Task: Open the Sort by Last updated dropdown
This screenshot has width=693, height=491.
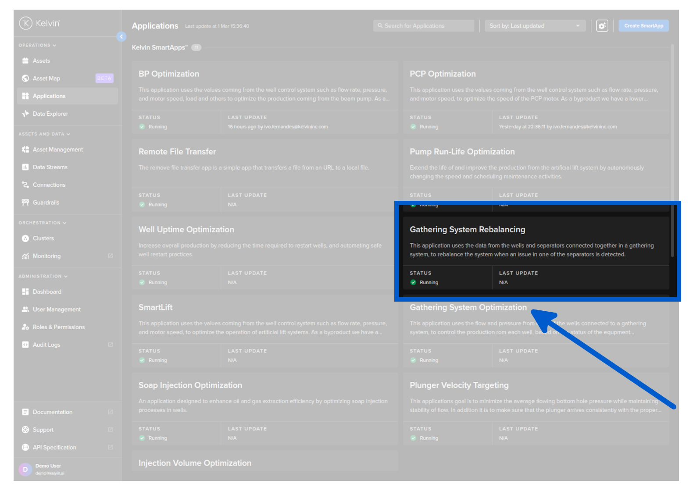Action: [535, 26]
